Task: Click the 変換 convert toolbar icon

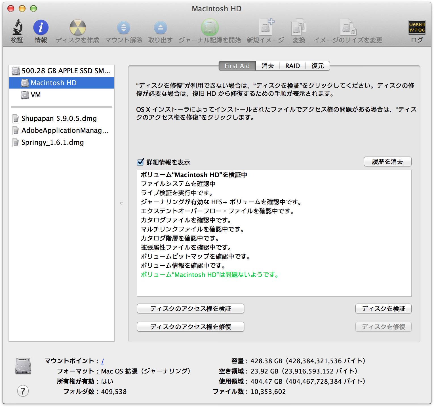Action: point(299,28)
